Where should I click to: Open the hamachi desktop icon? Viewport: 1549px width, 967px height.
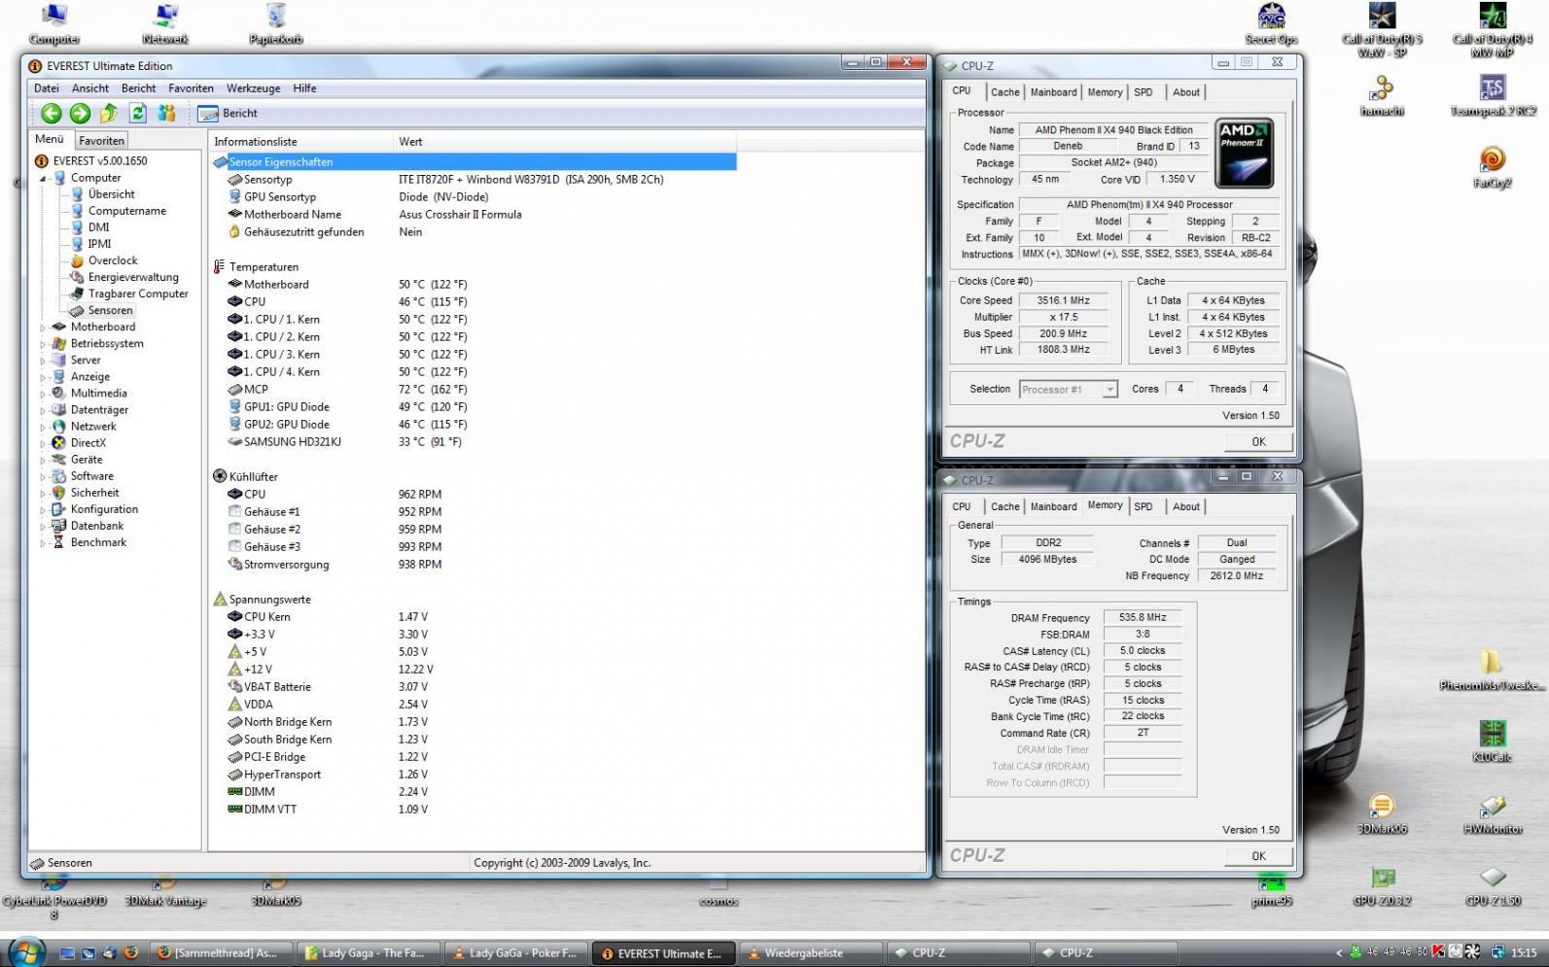[1382, 96]
